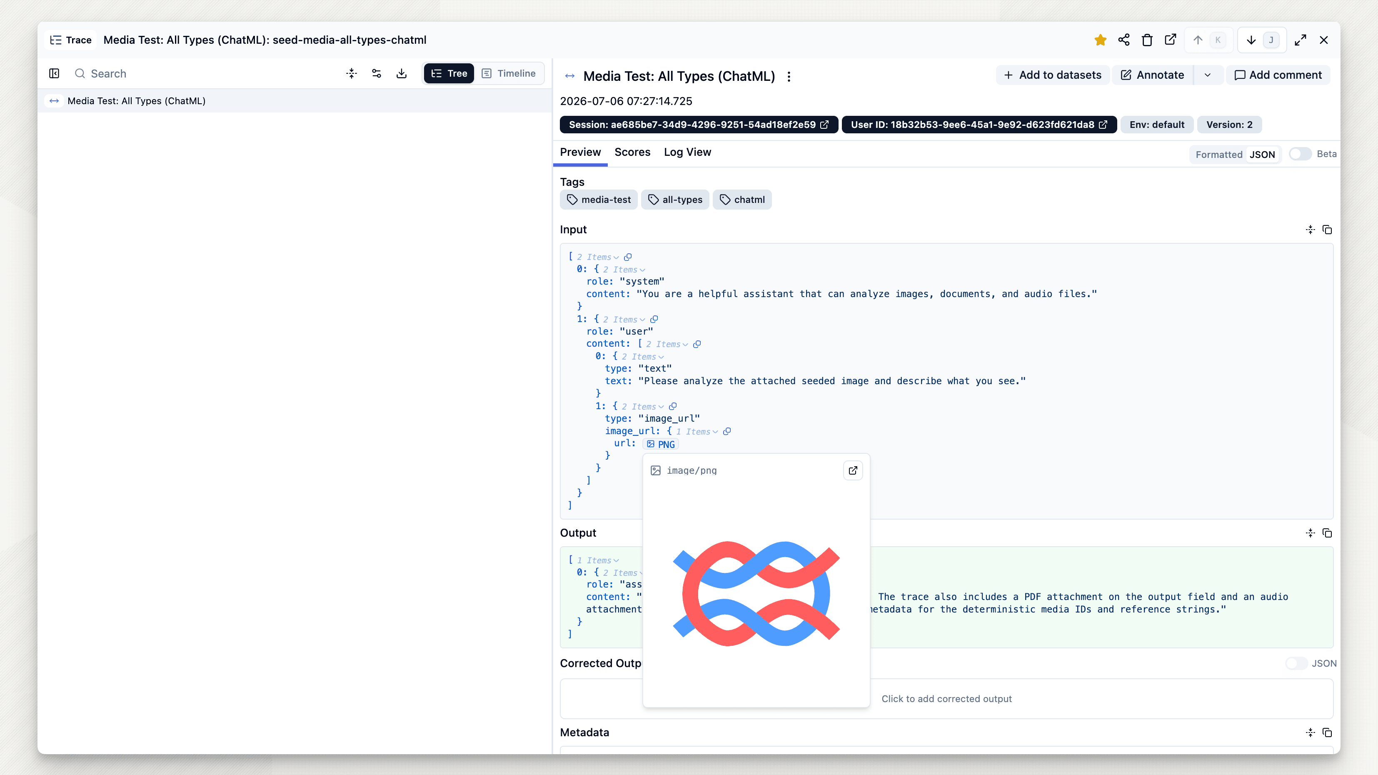This screenshot has height=775, width=1378.
Task: Download the trace with download icon
Action: [402, 73]
